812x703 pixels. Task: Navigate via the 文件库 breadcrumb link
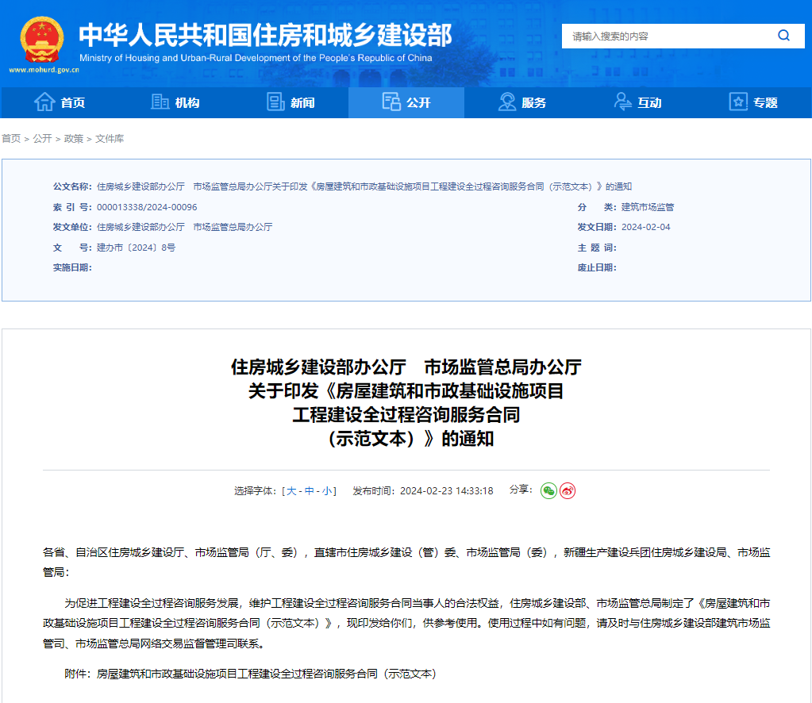tap(109, 139)
